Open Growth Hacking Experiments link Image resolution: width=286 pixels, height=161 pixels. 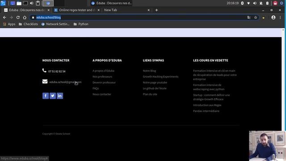[160, 76]
